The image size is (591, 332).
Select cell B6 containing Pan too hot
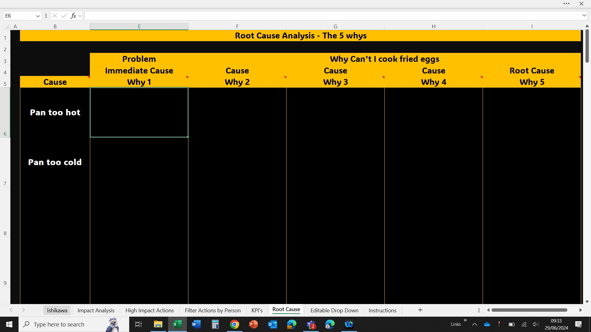click(55, 113)
